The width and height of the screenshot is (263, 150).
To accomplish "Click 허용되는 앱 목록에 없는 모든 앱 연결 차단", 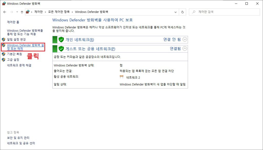I will tap(147, 71).
